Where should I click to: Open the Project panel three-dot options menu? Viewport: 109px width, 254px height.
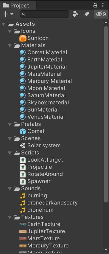(103, 5)
